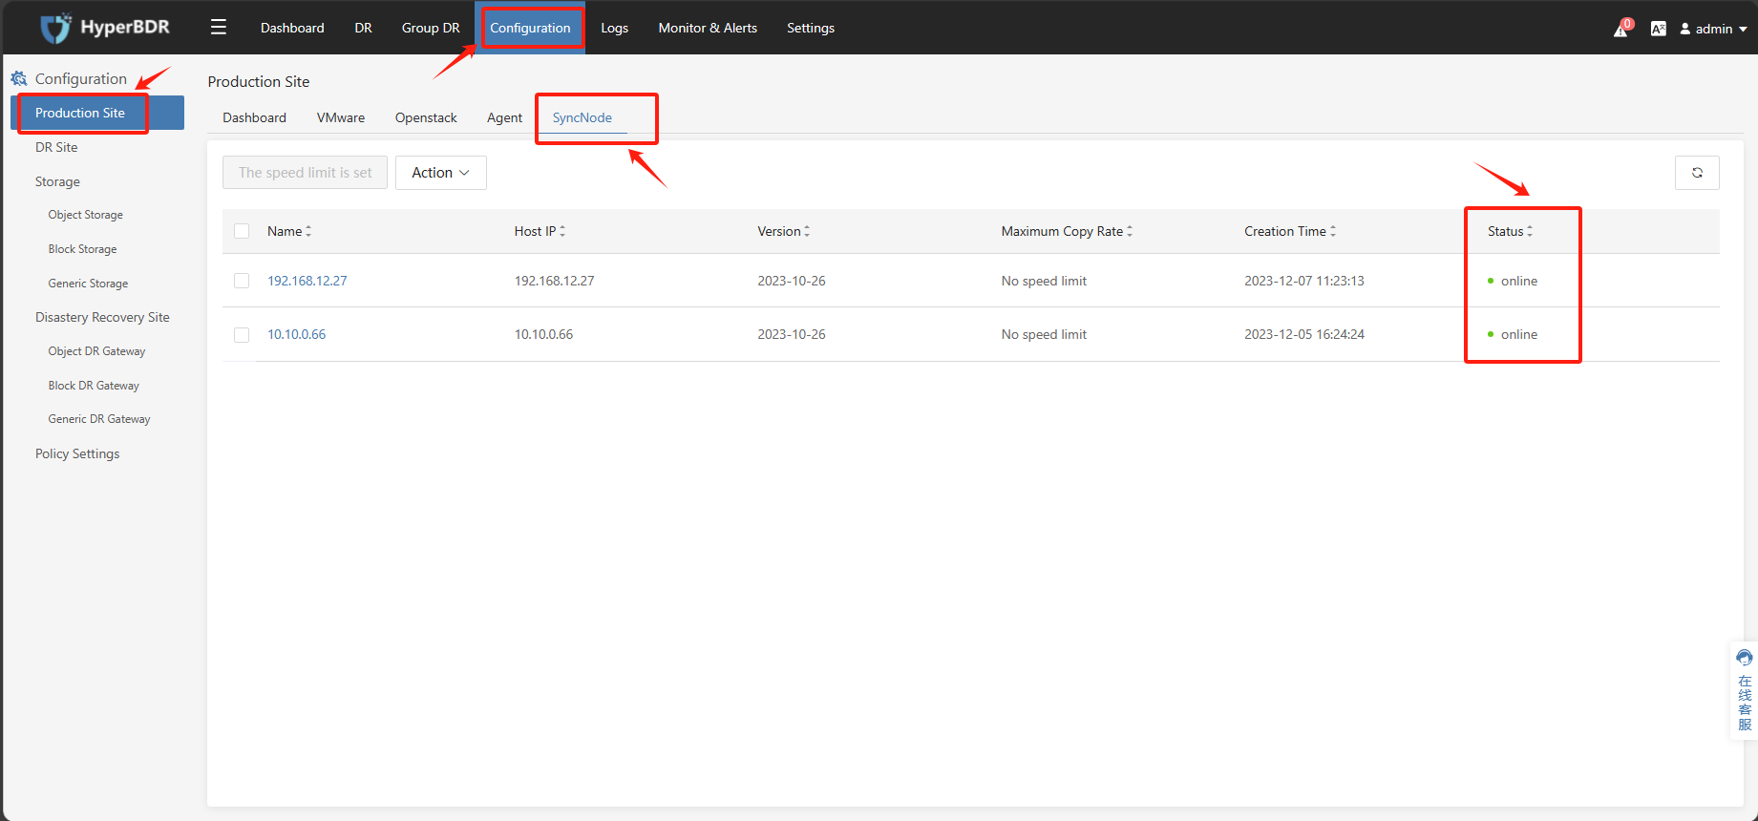Open Settings in top navigation
Screen dimensions: 1758x821
[x=811, y=28]
